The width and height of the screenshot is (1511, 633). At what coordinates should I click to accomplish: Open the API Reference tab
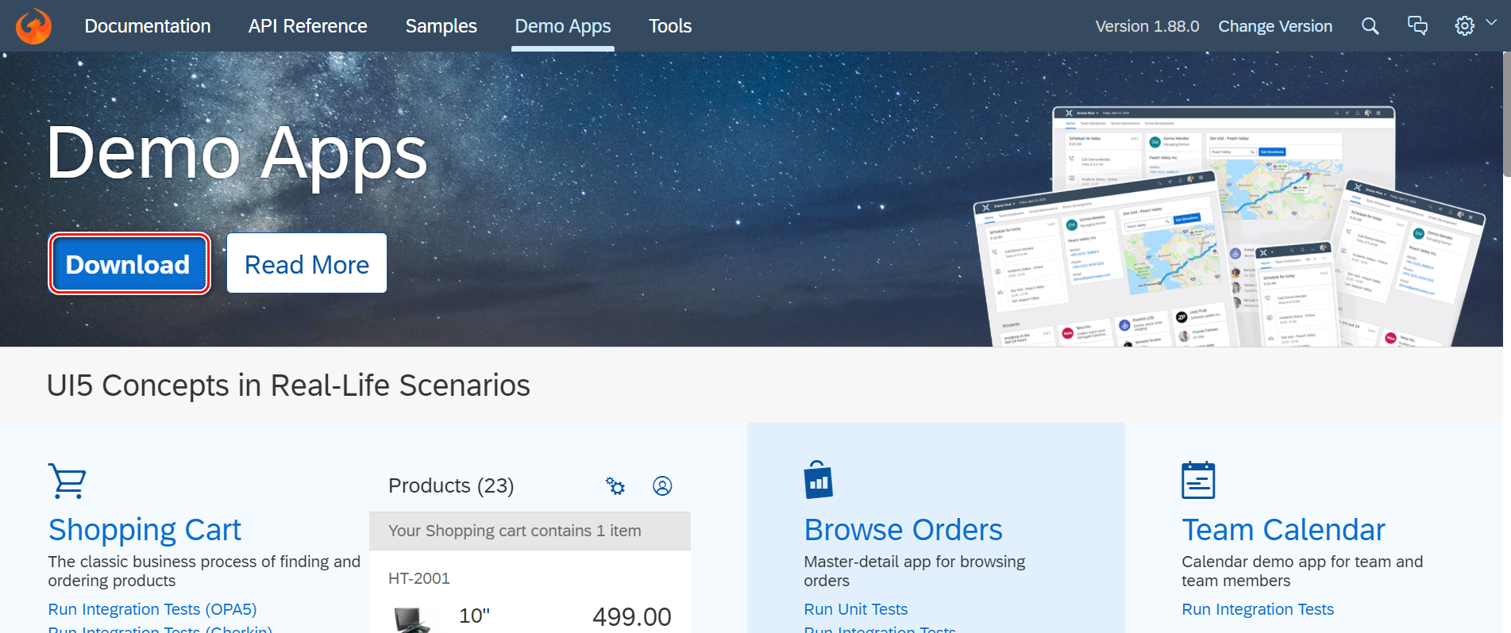308,26
